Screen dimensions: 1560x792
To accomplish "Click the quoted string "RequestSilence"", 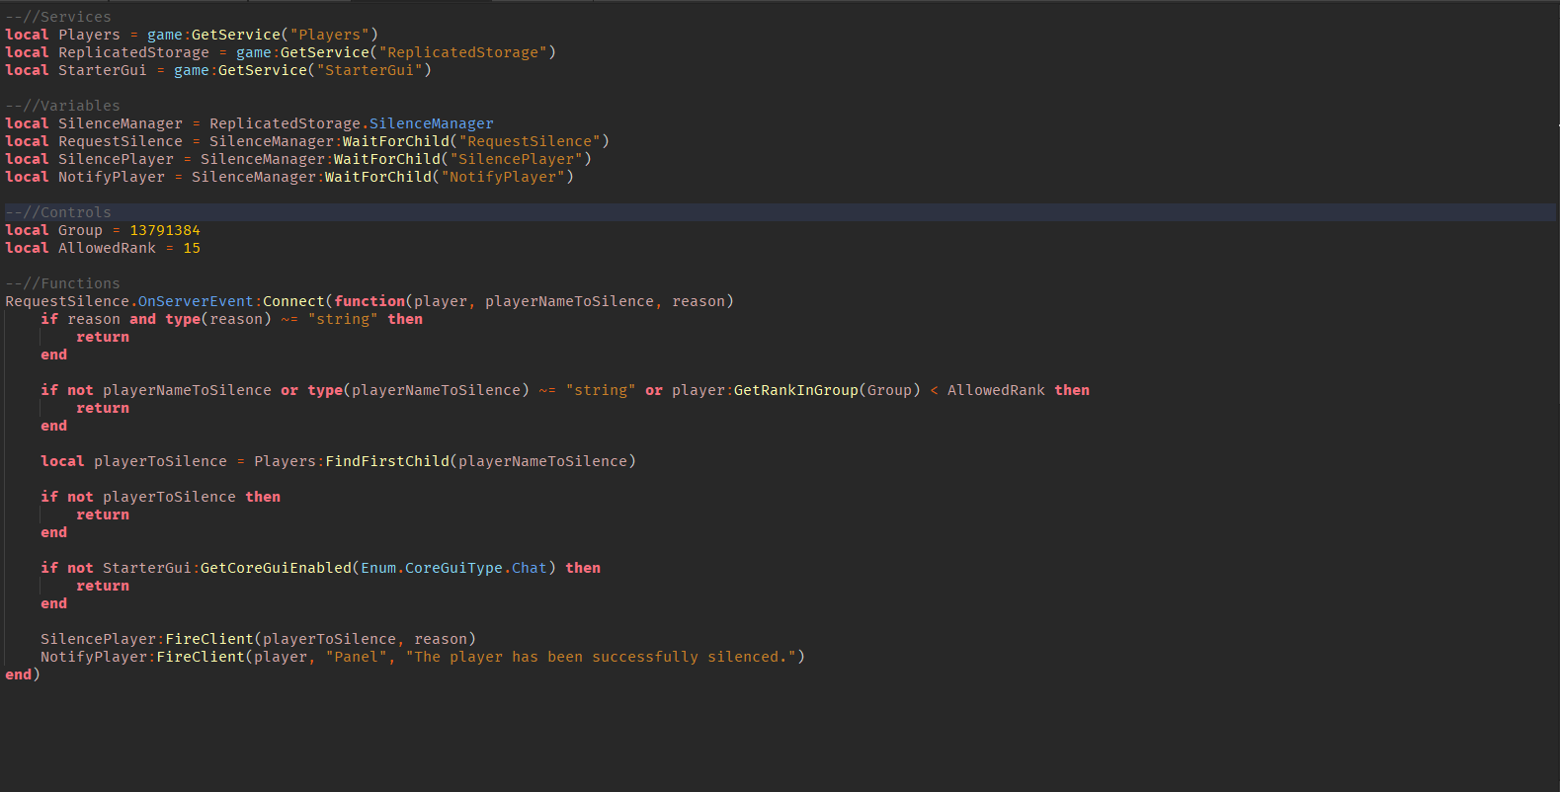I will pyautogui.click(x=530, y=141).
